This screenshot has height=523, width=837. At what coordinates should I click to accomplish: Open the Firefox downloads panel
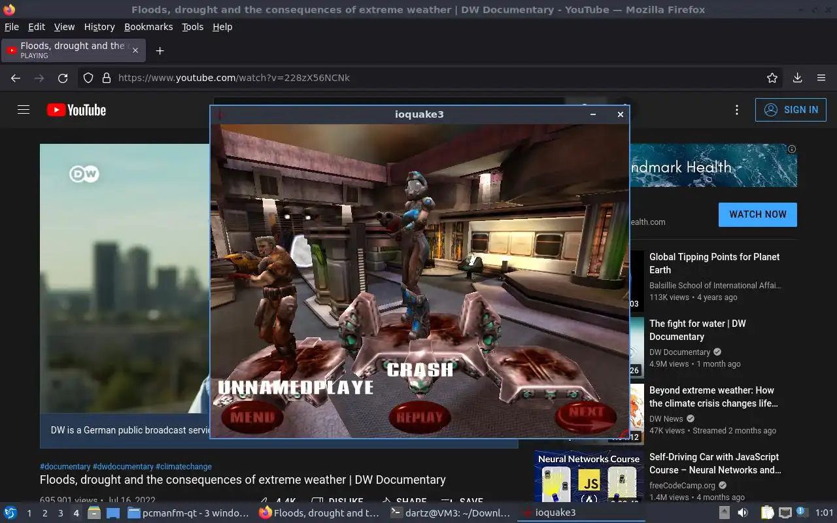(x=798, y=78)
